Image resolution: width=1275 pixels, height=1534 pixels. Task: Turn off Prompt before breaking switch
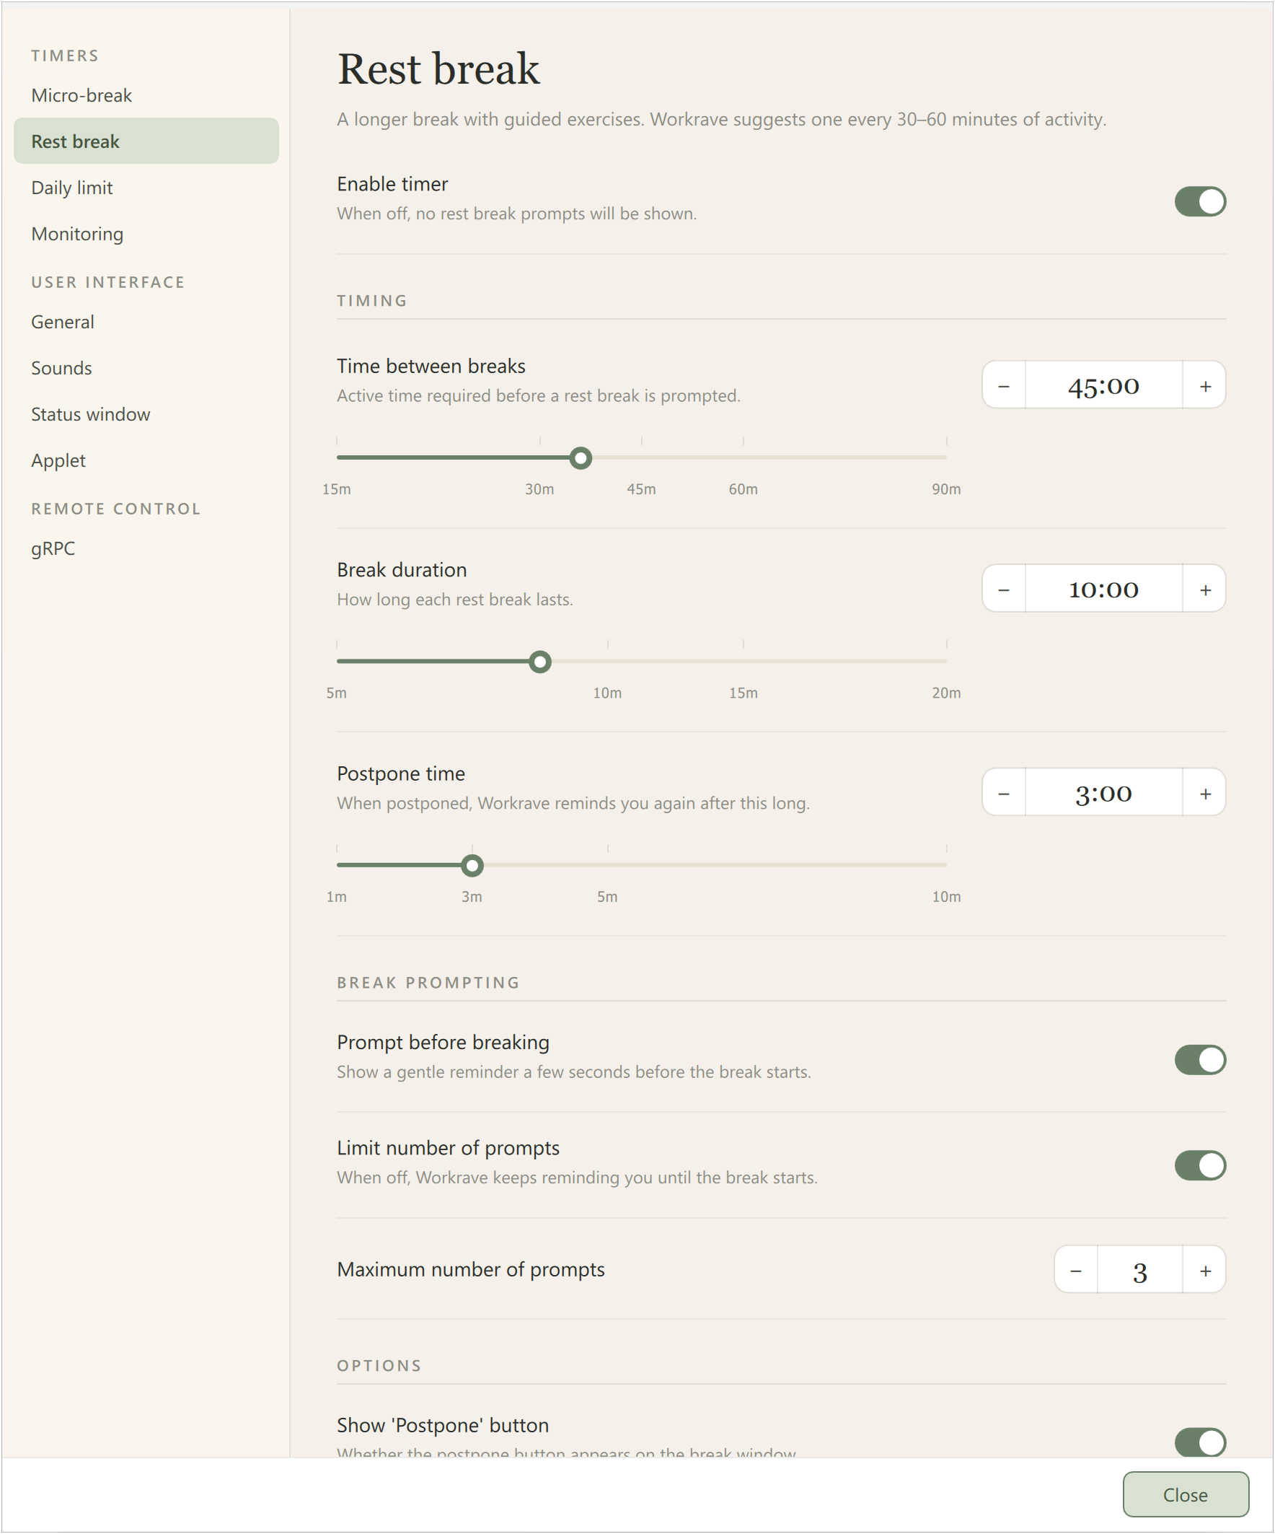tap(1200, 1059)
